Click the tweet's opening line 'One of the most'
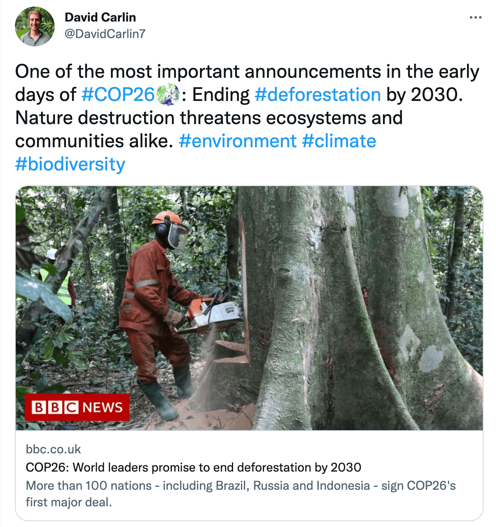This screenshot has height=527, width=496. click(83, 72)
